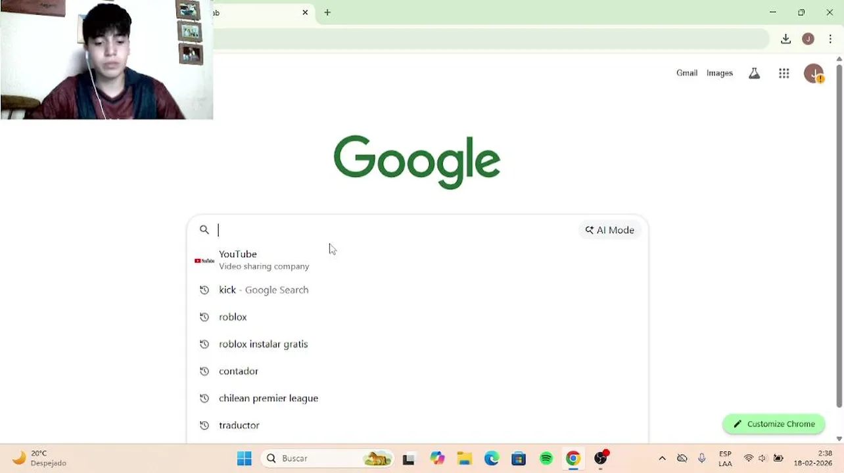844x473 pixels.
Task: Click the search magnifier icon in Google box
Action: 204,230
